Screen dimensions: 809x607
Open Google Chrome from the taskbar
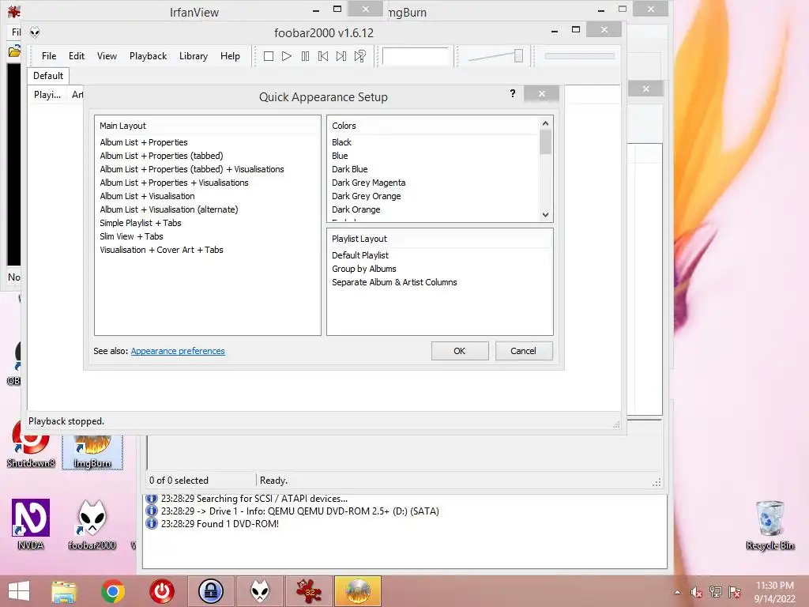coord(112,591)
